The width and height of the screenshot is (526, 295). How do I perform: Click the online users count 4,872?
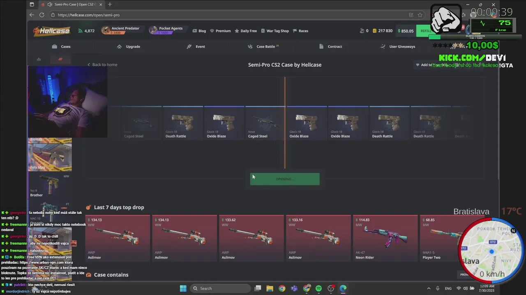point(86,31)
